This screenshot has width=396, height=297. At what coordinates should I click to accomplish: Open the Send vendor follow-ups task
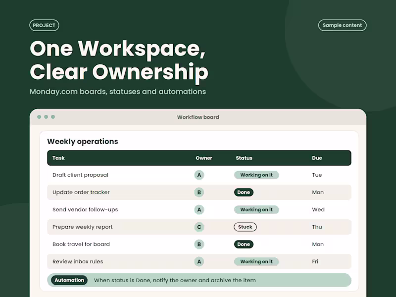[85, 209]
